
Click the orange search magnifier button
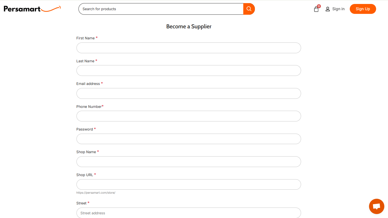249,9
